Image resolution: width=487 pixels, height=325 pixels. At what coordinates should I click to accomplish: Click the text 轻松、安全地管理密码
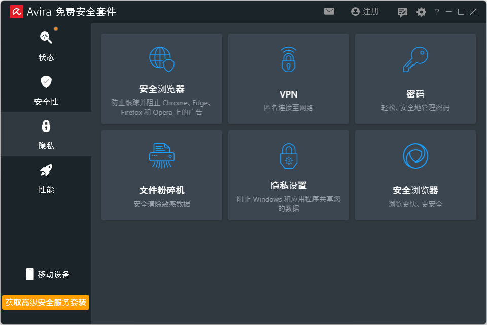(x=415, y=108)
